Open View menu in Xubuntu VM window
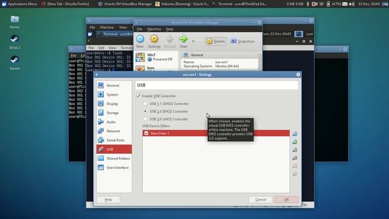Image resolution: width=389 pixels, height=219 pixels. coord(123,27)
